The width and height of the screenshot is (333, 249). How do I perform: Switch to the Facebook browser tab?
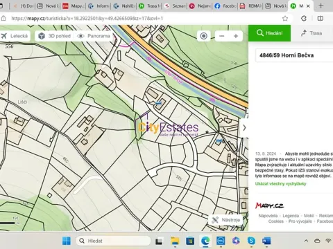[x=225, y=6]
